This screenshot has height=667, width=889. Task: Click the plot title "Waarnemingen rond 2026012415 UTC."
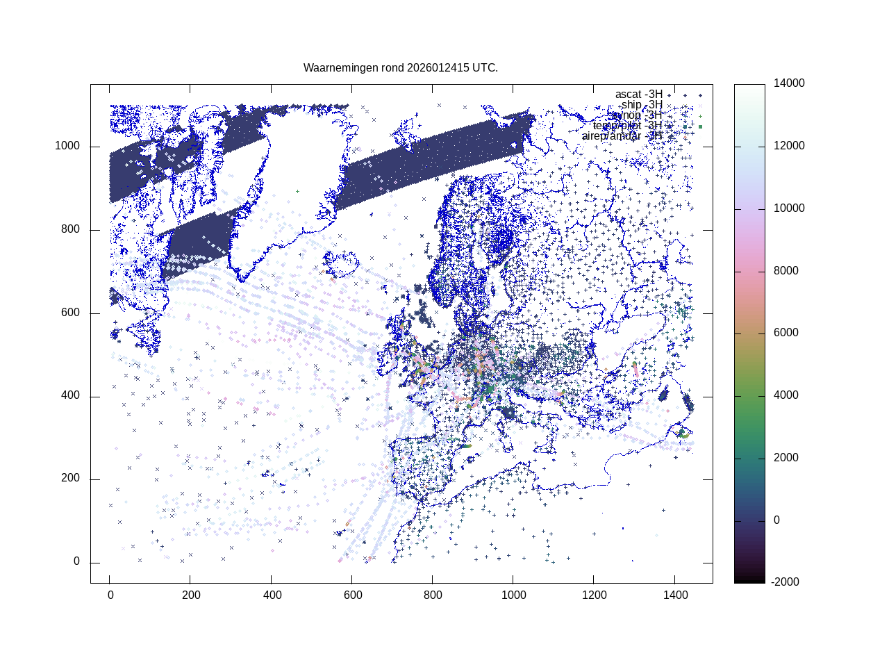point(401,68)
